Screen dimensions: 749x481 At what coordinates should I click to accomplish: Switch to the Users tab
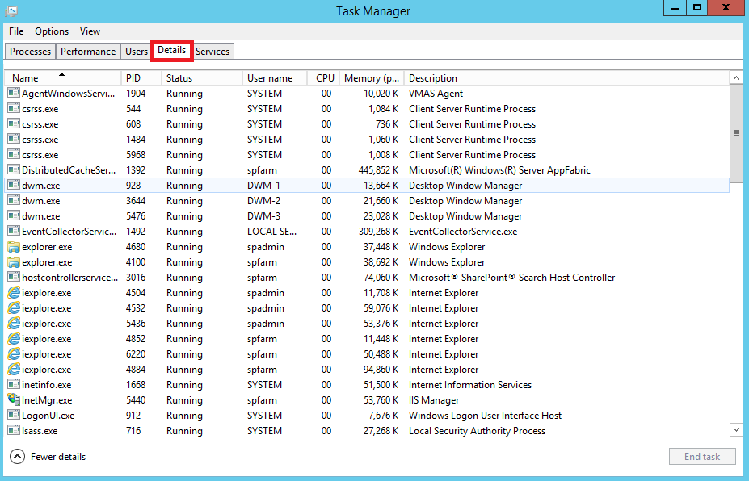[136, 52]
